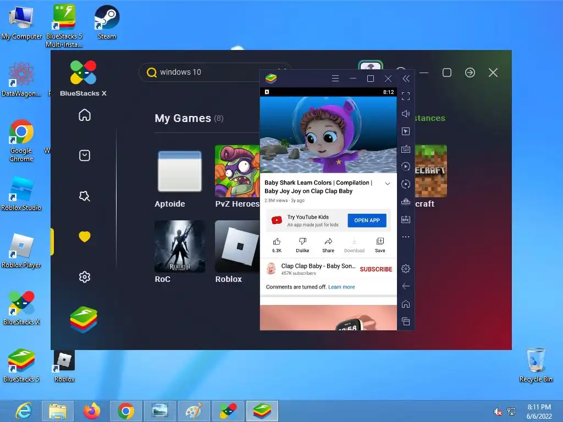Click the muted speaker tray icon
563x422 pixels.
tap(498, 412)
